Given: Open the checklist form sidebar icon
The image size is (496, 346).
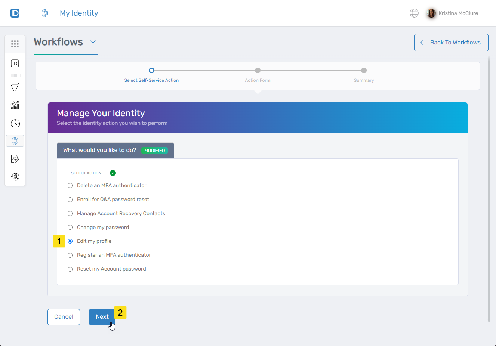Looking at the screenshot, I should pos(15,159).
